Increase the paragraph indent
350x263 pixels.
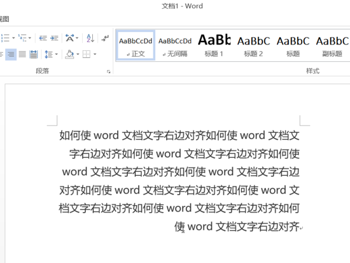54,38
